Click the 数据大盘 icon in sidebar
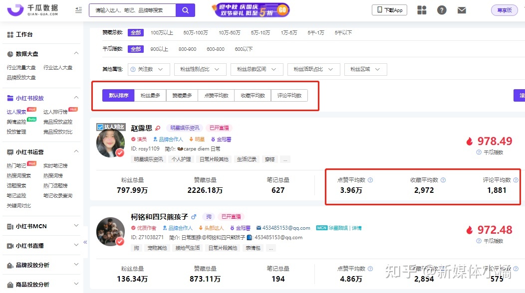The image size is (525, 293). [11, 53]
